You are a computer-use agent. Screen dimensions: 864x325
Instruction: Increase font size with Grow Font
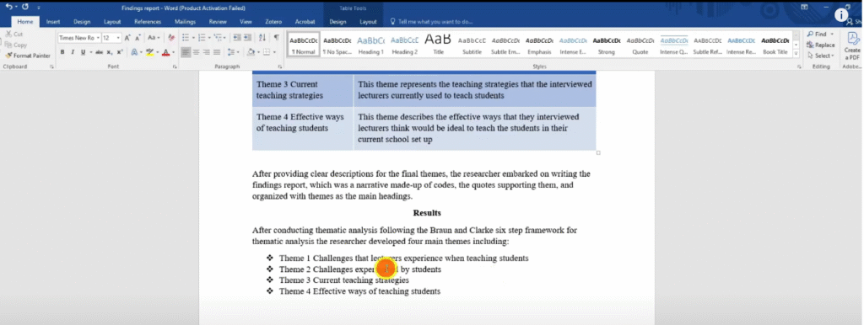coord(127,38)
